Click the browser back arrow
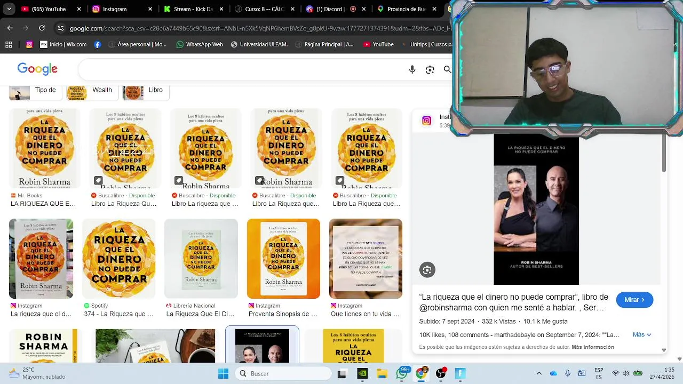The width and height of the screenshot is (683, 384). tap(10, 28)
